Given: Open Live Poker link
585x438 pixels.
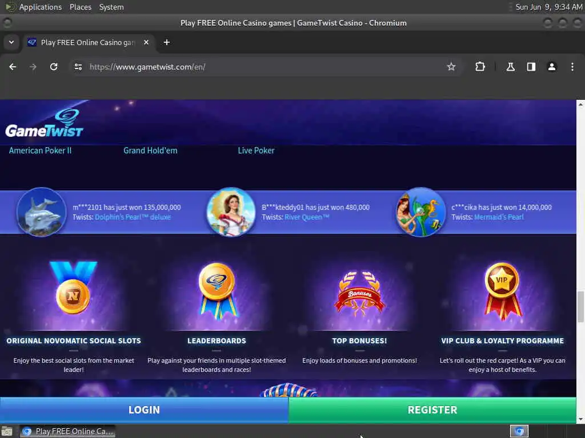Looking at the screenshot, I should pyautogui.click(x=257, y=151).
